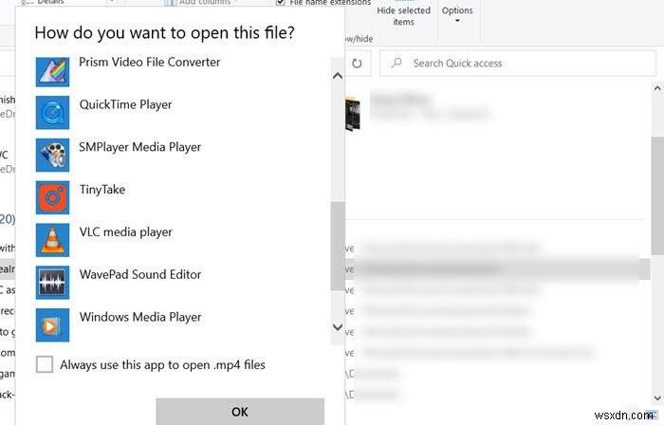Pick the Windows Media Player icon
Screen dimensions: 664x425
point(52,325)
